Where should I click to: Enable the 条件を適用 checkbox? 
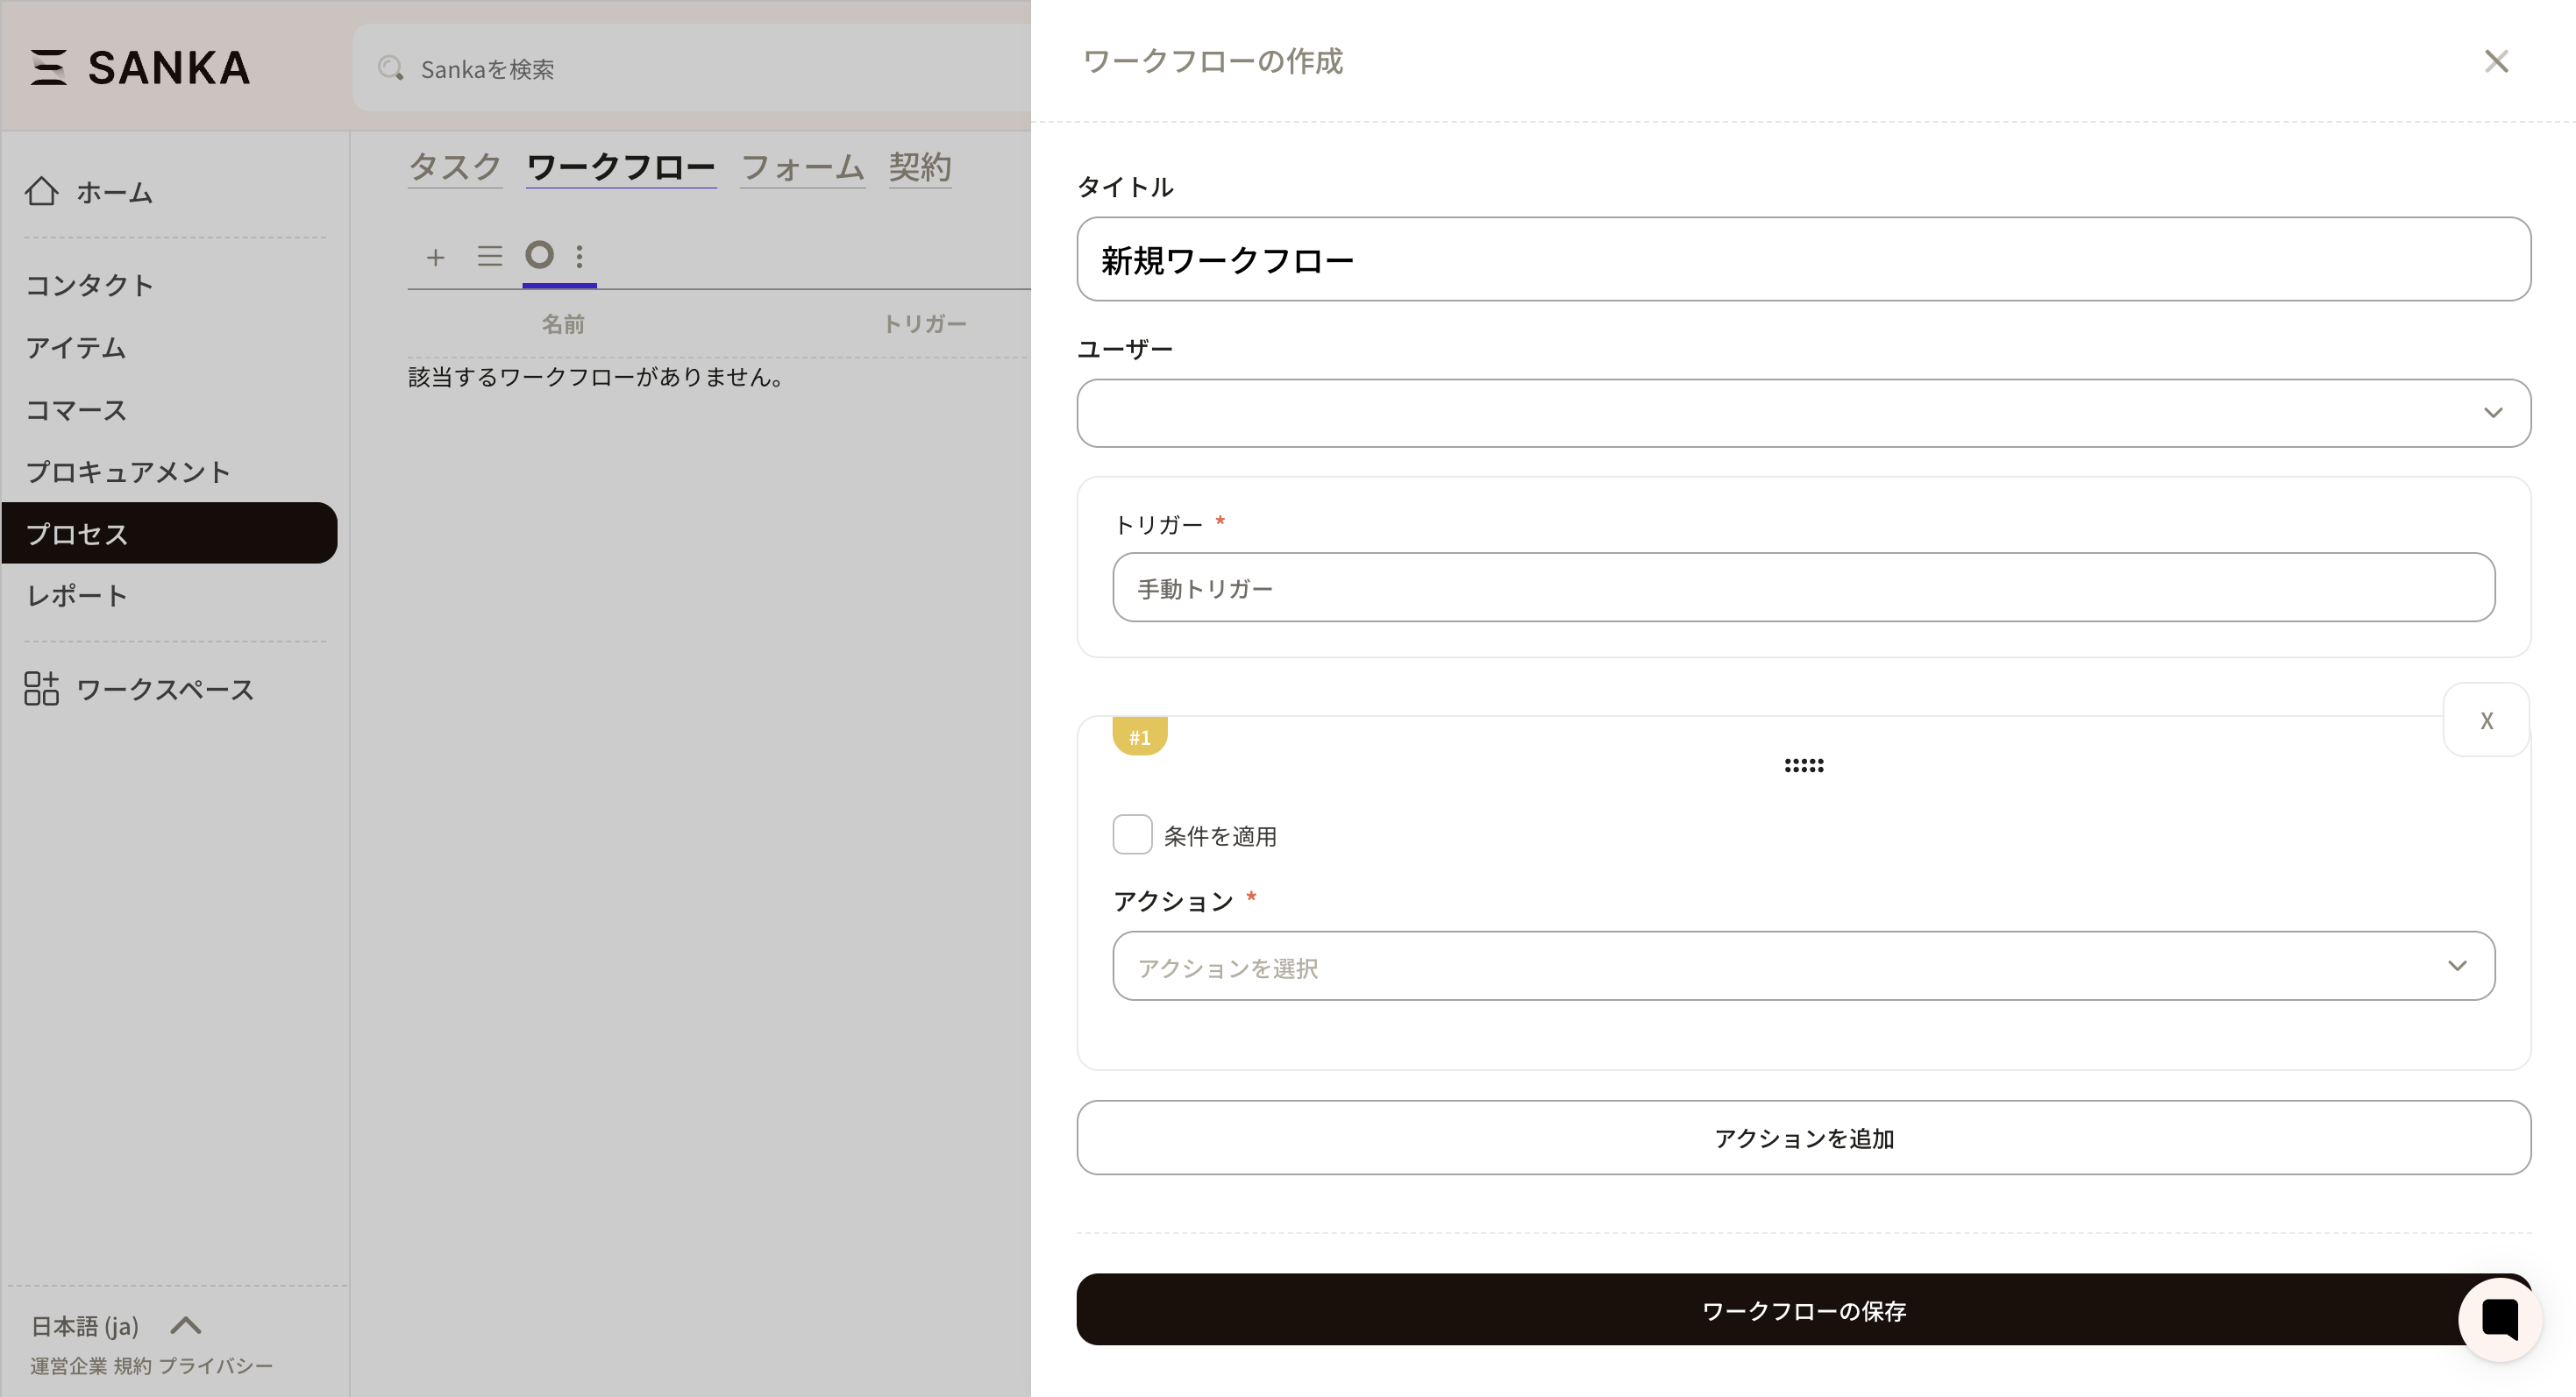pyautogui.click(x=1132, y=835)
